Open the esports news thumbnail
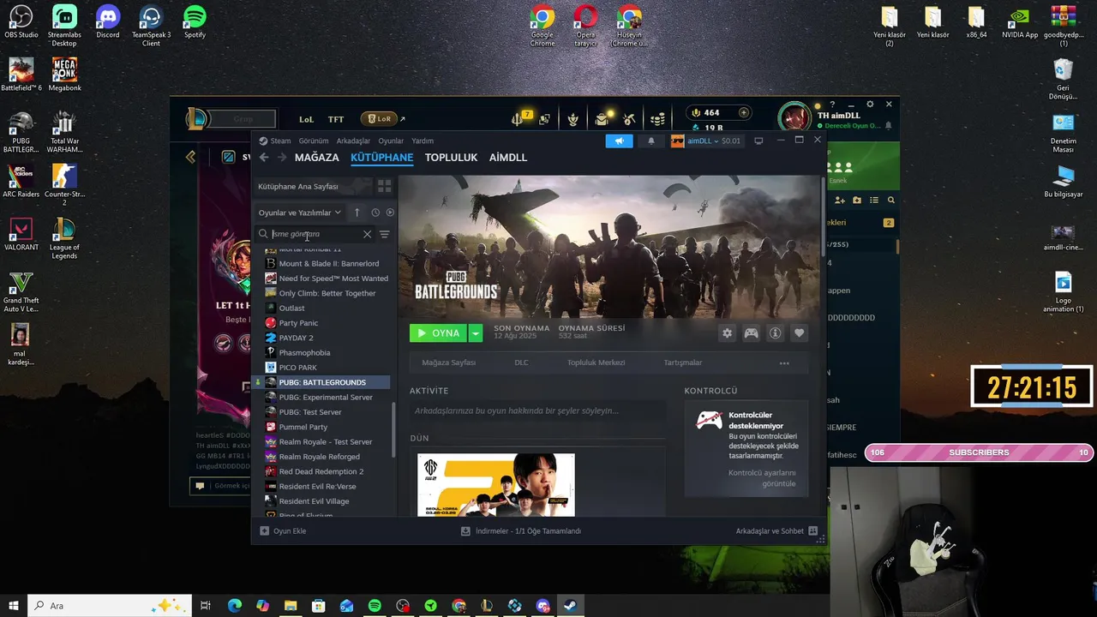Screen dimensions: 1097x617 click(x=495, y=485)
